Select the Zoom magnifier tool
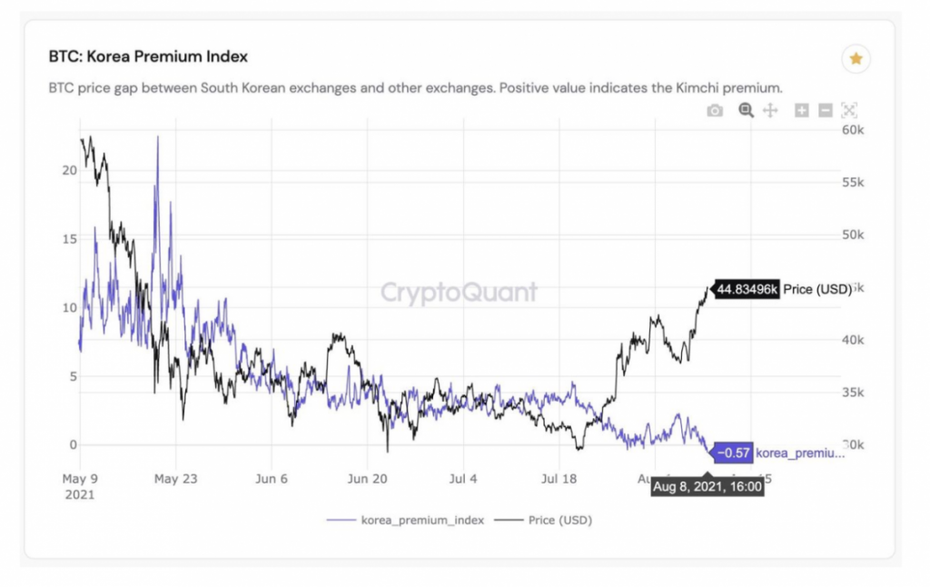 click(746, 111)
